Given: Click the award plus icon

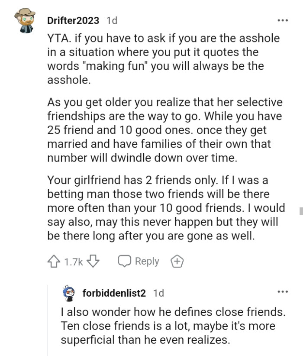Looking at the screenshot, I should click(176, 262).
